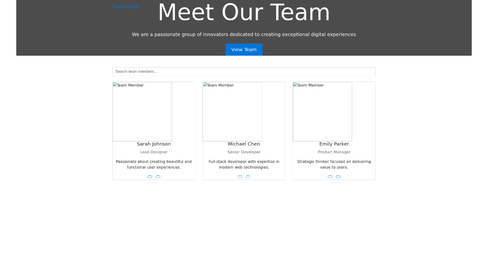
Task: Click the left social icon under Emily Parker
Action: click(330, 177)
